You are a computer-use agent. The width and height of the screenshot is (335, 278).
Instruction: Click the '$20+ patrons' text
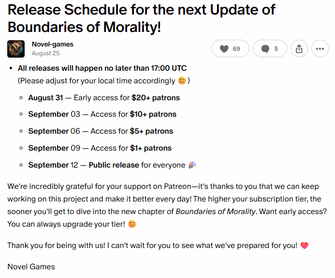156,98
